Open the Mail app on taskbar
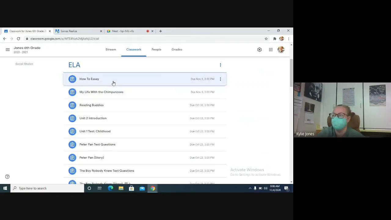This screenshot has height=220, width=391. (x=142, y=188)
